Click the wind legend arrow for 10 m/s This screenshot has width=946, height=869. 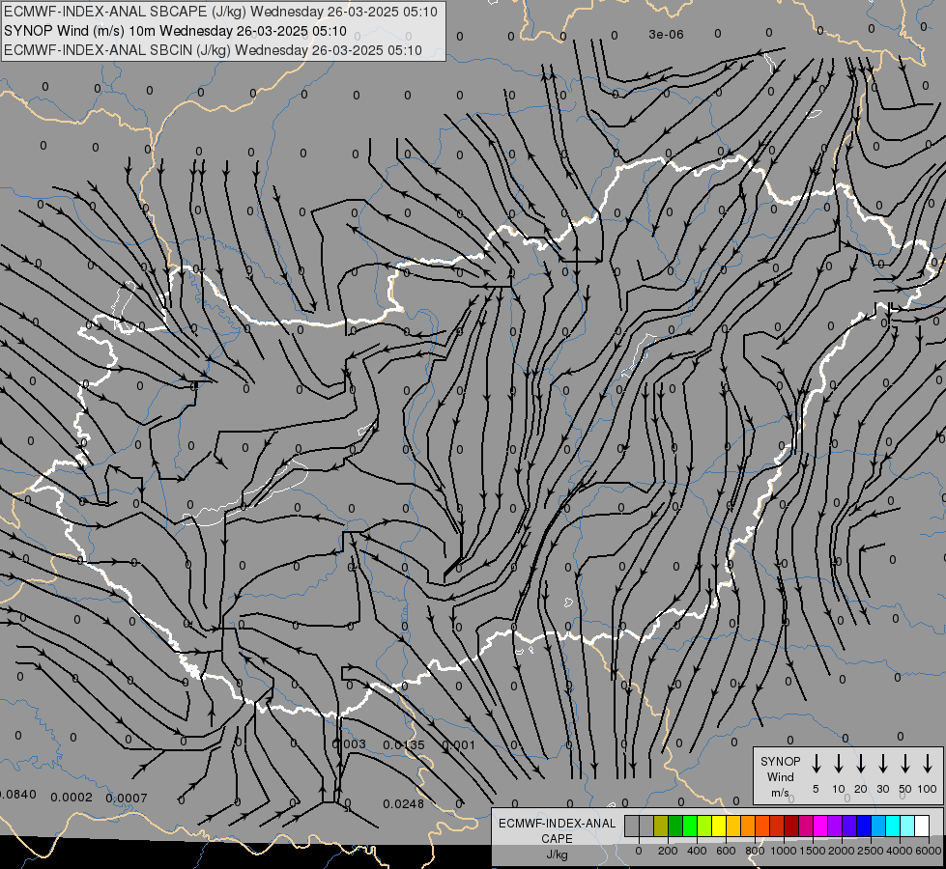pos(838,763)
